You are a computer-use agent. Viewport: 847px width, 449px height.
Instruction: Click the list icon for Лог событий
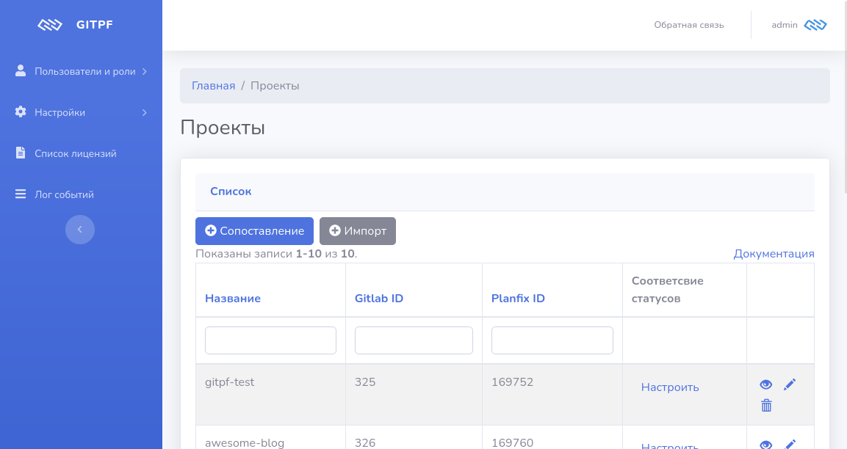(21, 194)
